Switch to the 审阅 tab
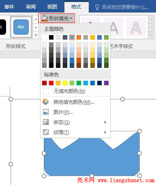This screenshot has height=185, width=156. point(31,6)
